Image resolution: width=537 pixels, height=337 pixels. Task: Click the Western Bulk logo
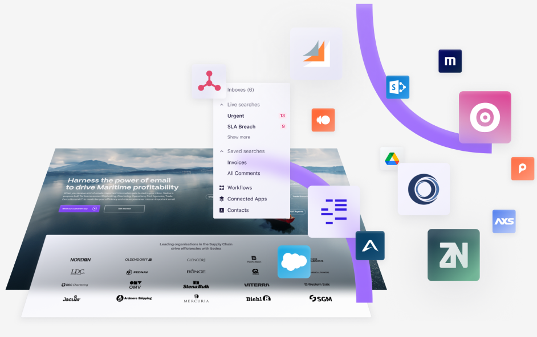[317, 284]
